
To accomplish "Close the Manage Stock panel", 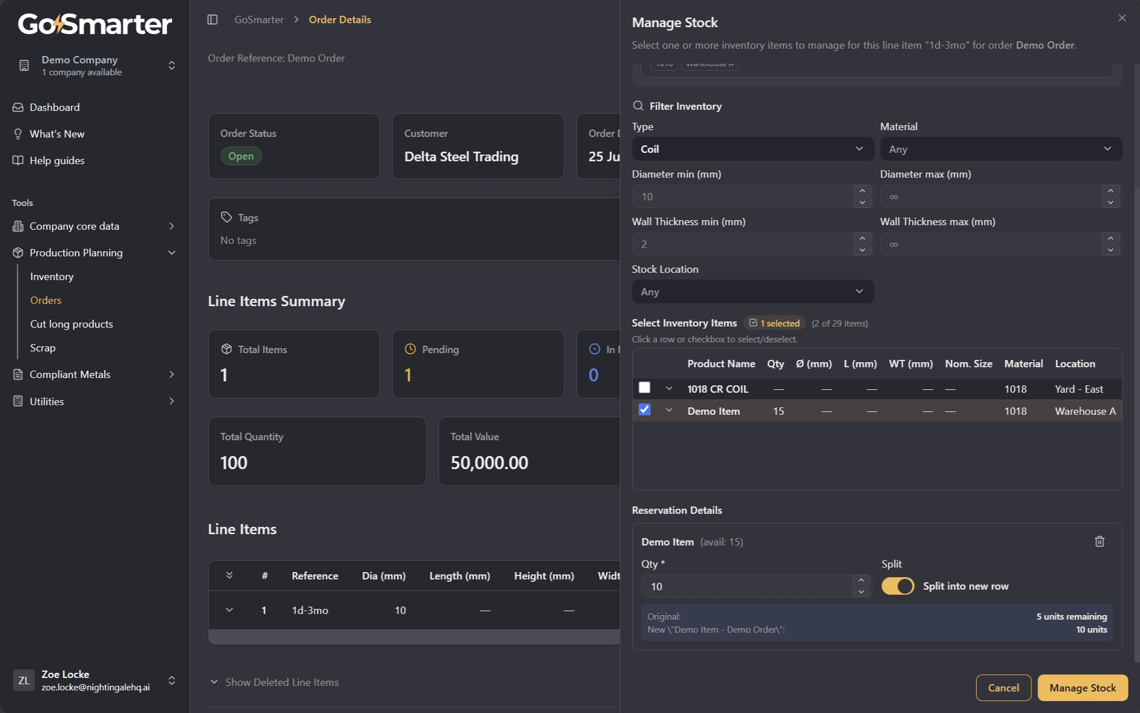I will point(1122,18).
